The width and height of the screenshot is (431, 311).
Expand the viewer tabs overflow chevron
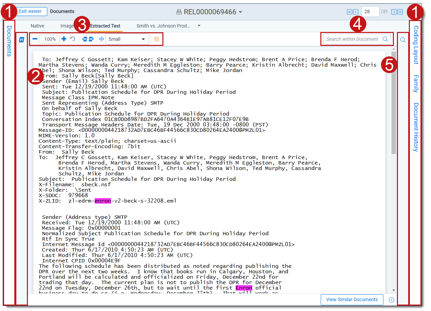(199, 25)
